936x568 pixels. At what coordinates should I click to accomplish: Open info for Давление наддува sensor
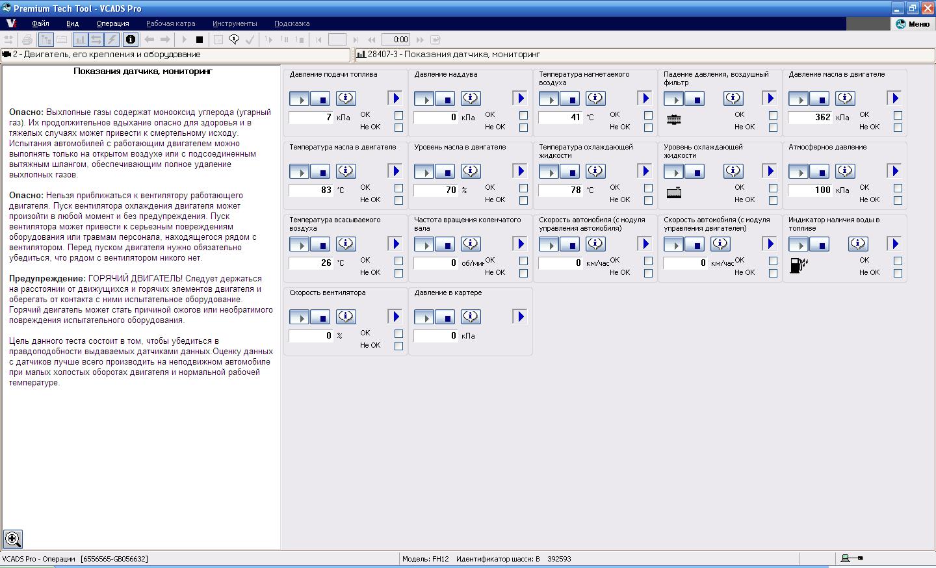471,98
